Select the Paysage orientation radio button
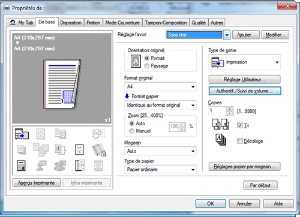This screenshot has width=300, height=217. coord(147,66)
